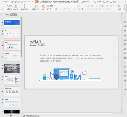Click the Print Preview icon
The image size is (127, 117).
(x=22, y=2)
